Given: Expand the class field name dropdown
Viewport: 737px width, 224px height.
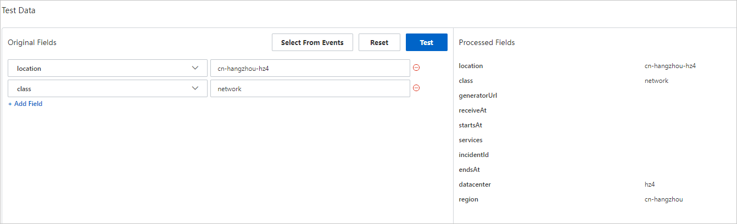Looking at the screenshot, I should click(108, 88).
